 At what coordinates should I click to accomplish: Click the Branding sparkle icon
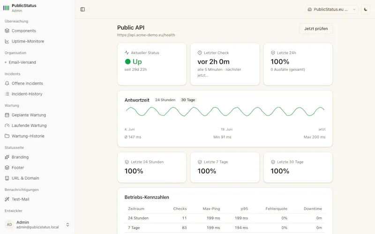coord(7,157)
